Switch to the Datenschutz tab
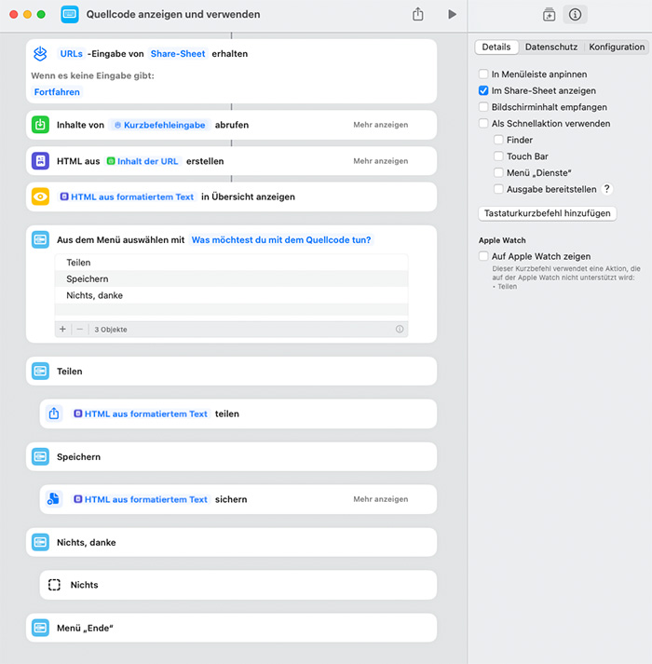Image resolution: width=652 pixels, height=664 pixels. click(550, 47)
